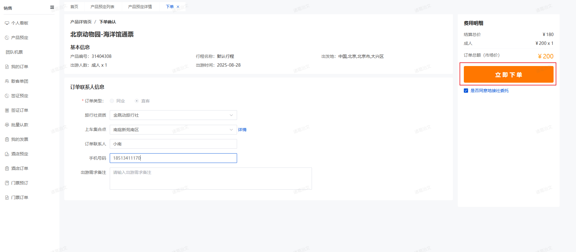Click the 门票预订 ticket icon

click(7, 183)
